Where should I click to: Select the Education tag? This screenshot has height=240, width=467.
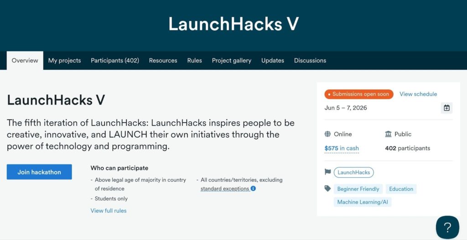point(401,189)
